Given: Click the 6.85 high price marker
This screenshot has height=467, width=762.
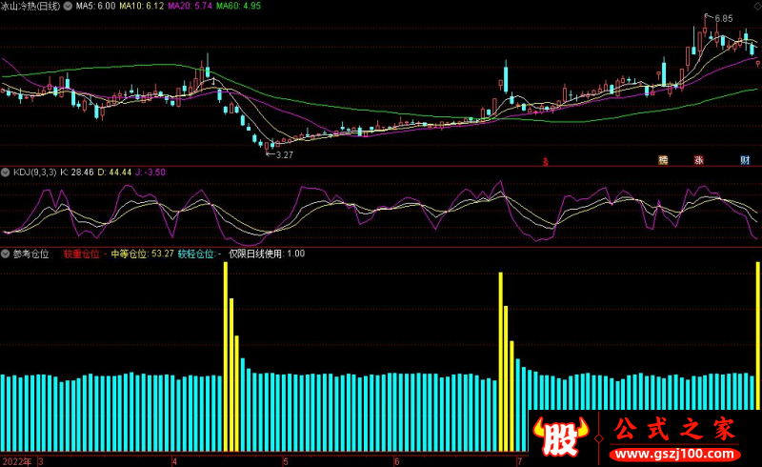Looking at the screenshot, I should tap(722, 19).
